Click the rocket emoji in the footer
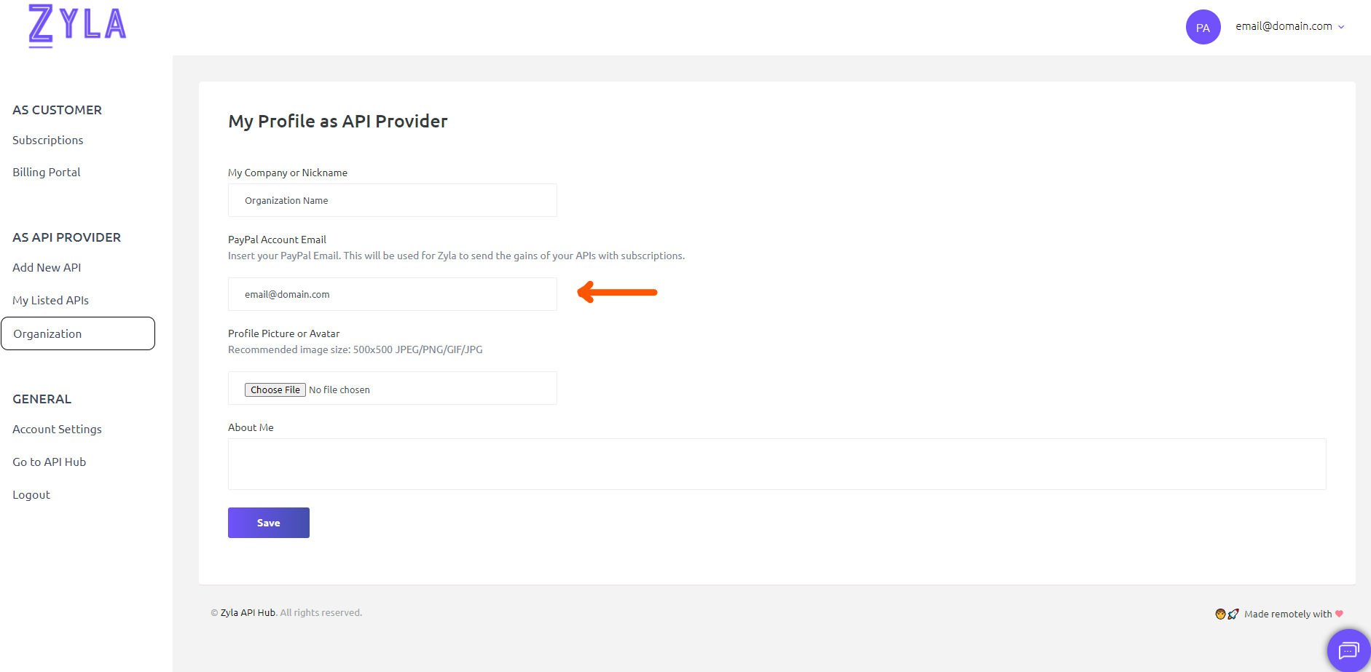 tap(1233, 614)
